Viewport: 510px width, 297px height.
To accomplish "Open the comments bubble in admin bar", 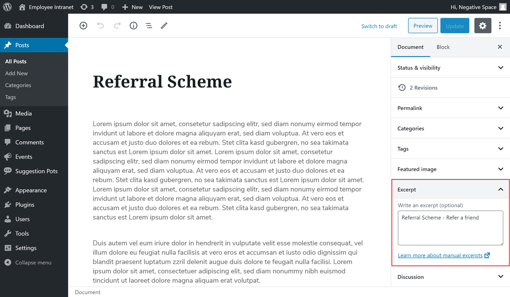I will point(108,7).
